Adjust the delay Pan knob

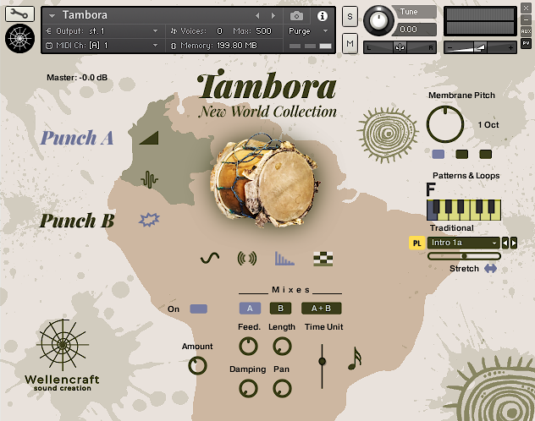(282, 389)
